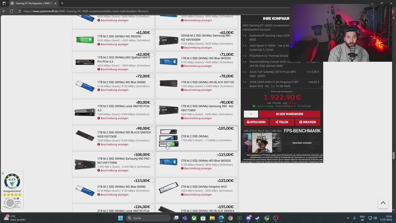The width and height of the screenshot is (396, 223).
Task: Go back with browser back arrow
Action: 4,11
